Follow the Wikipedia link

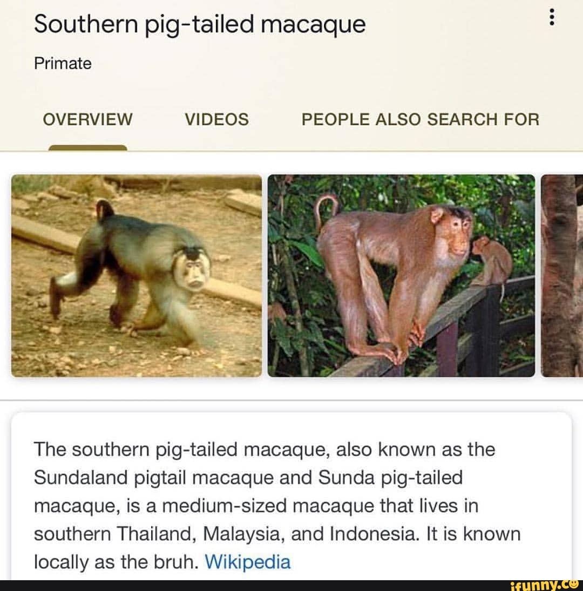tap(247, 562)
